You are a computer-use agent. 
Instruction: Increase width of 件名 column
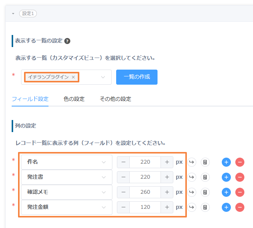(x=167, y=162)
